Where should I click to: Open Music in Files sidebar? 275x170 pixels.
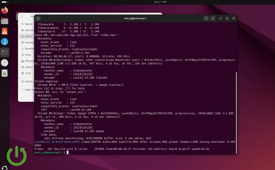click(27, 55)
